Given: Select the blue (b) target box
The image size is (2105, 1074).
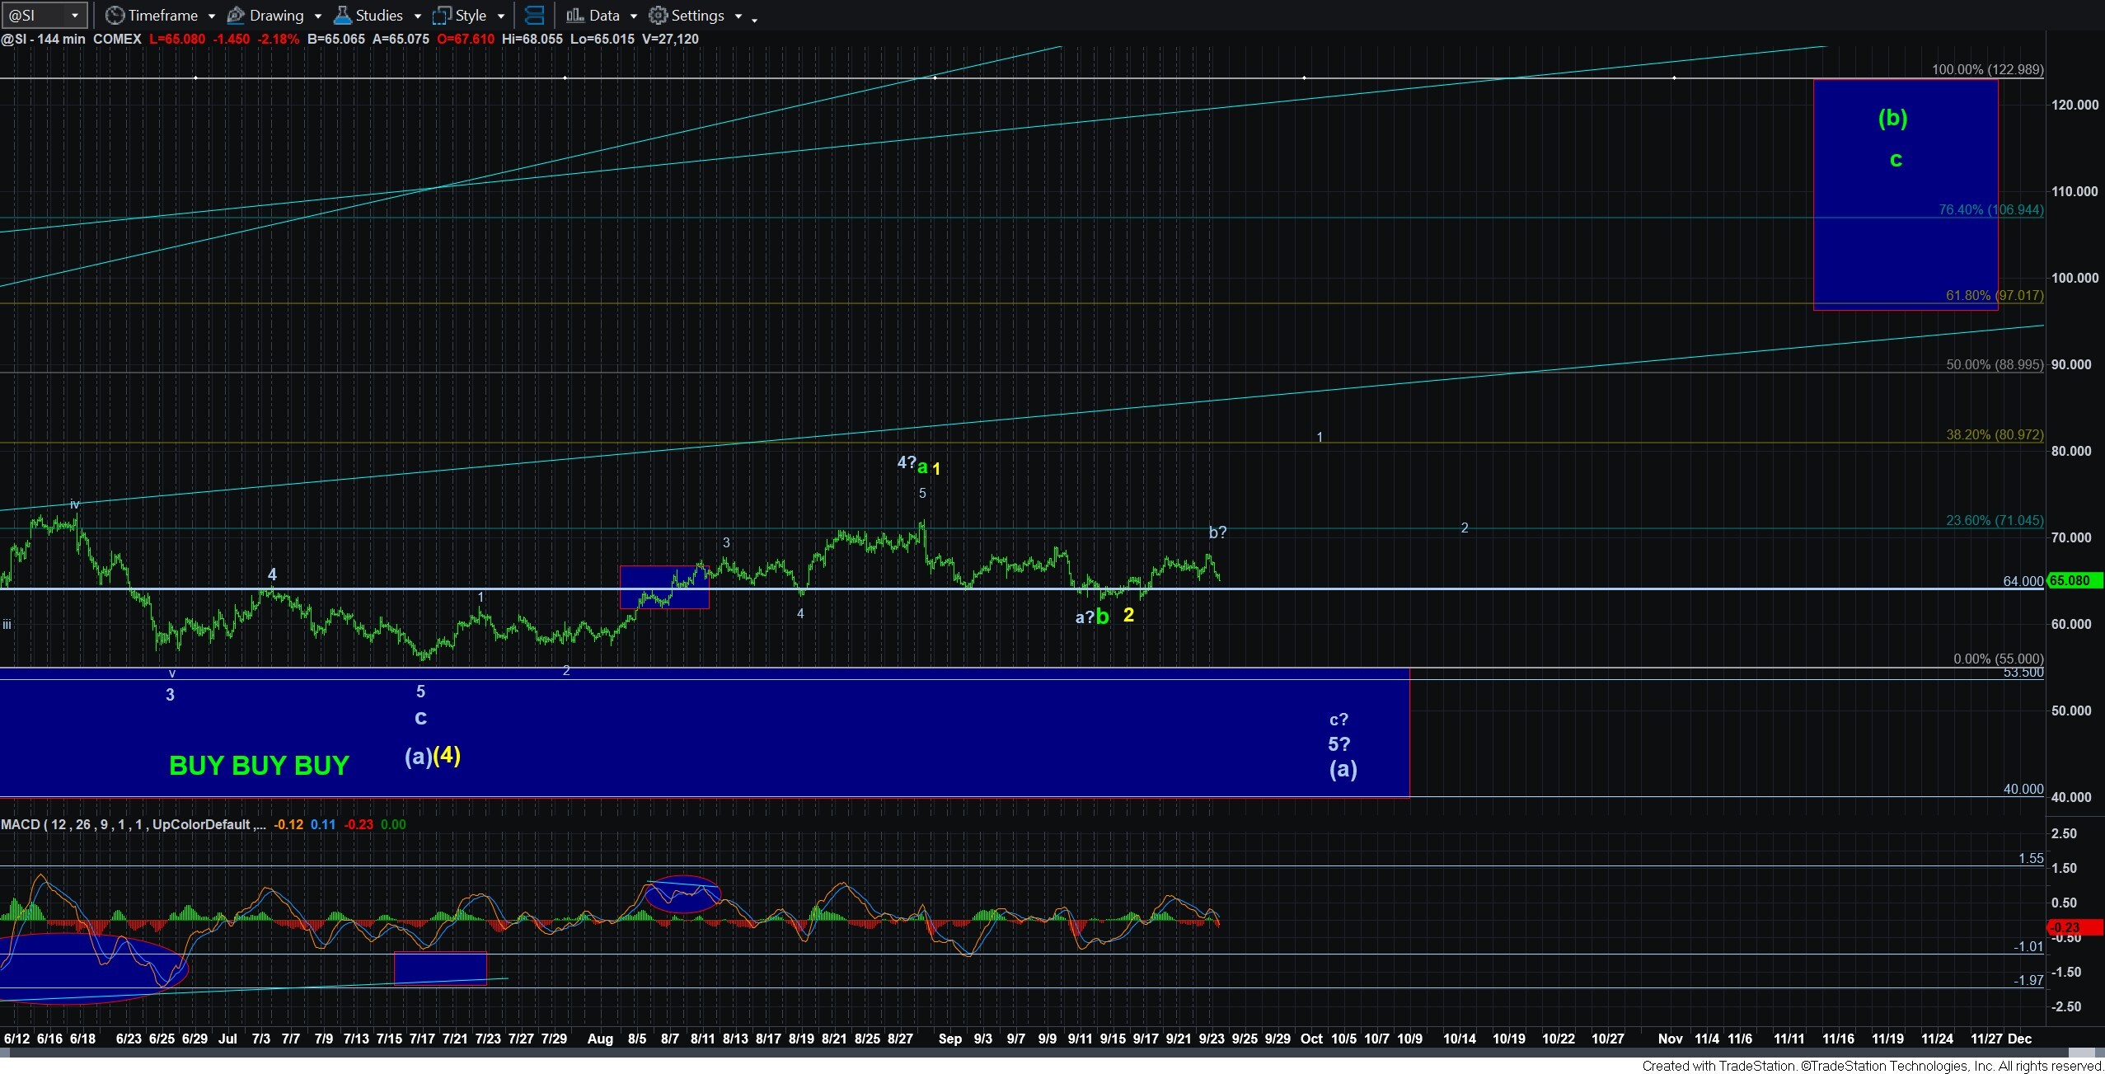Looking at the screenshot, I should click(x=1906, y=195).
